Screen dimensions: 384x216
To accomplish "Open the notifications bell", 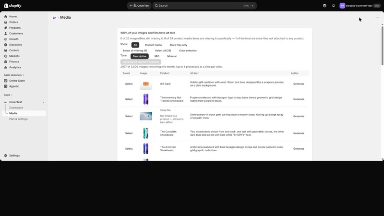I will pyautogui.click(x=333, y=6).
